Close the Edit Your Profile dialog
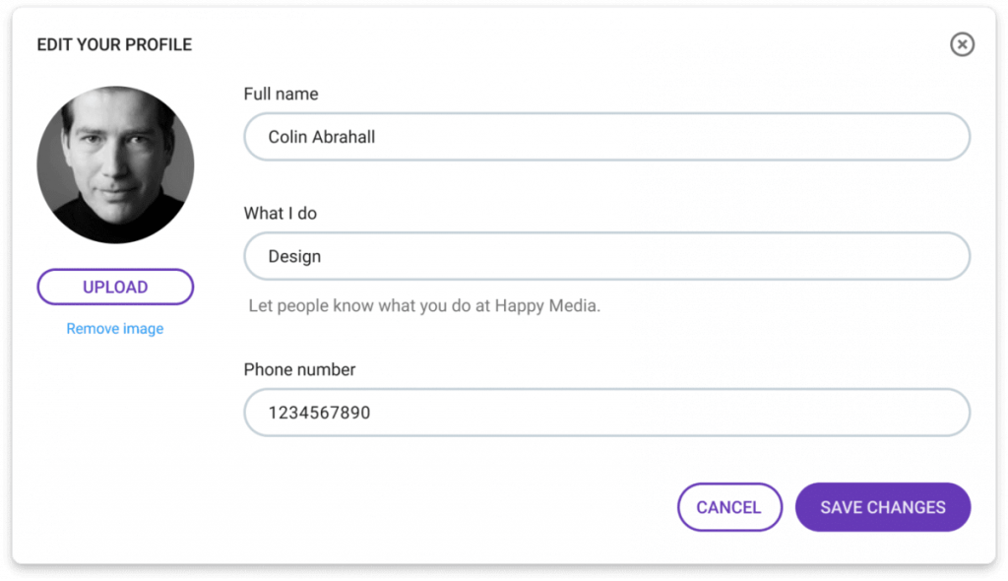1008x581 pixels. click(x=962, y=44)
